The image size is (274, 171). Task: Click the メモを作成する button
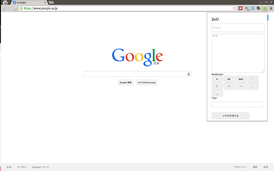(x=230, y=116)
